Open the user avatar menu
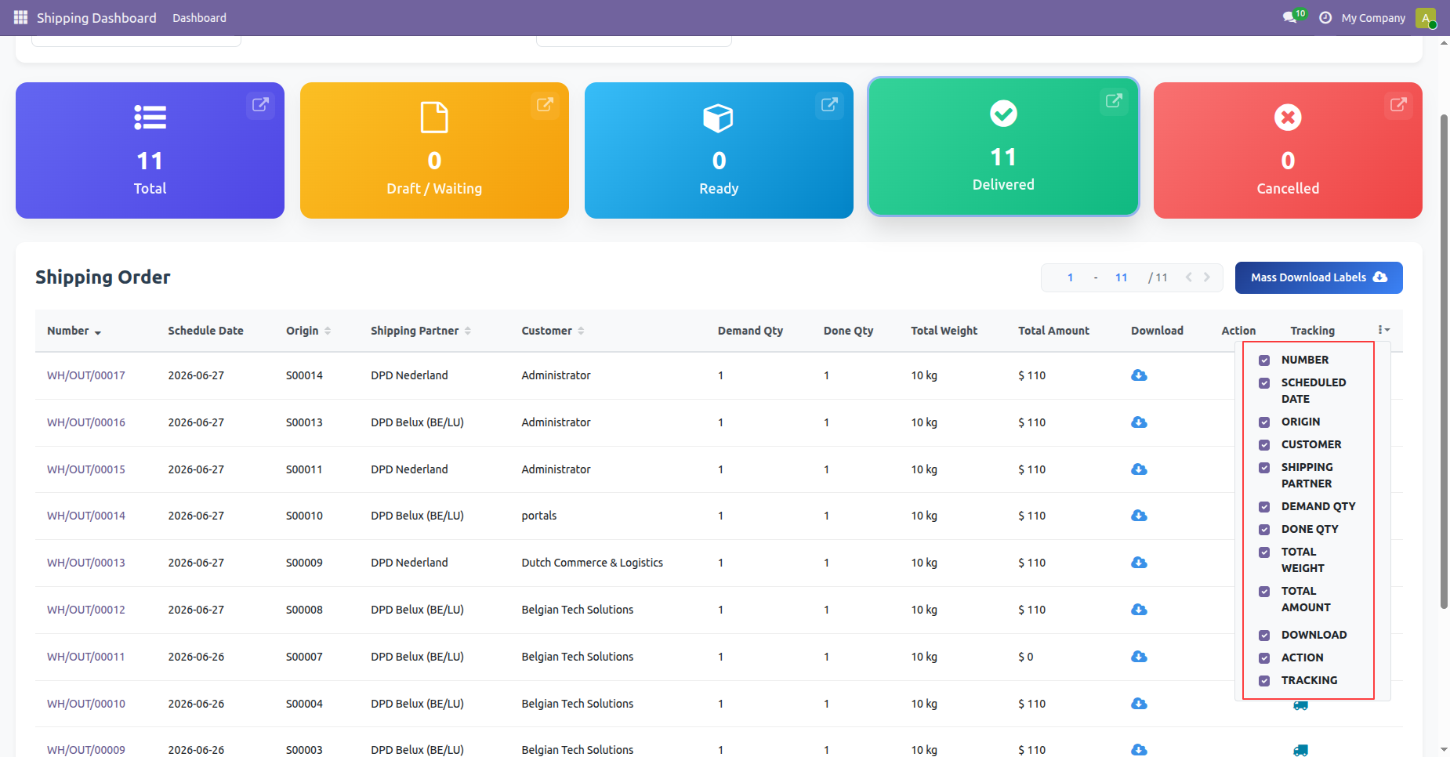This screenshot has height=757, width=1450. pyautogui.click(x=1426, y=17)
